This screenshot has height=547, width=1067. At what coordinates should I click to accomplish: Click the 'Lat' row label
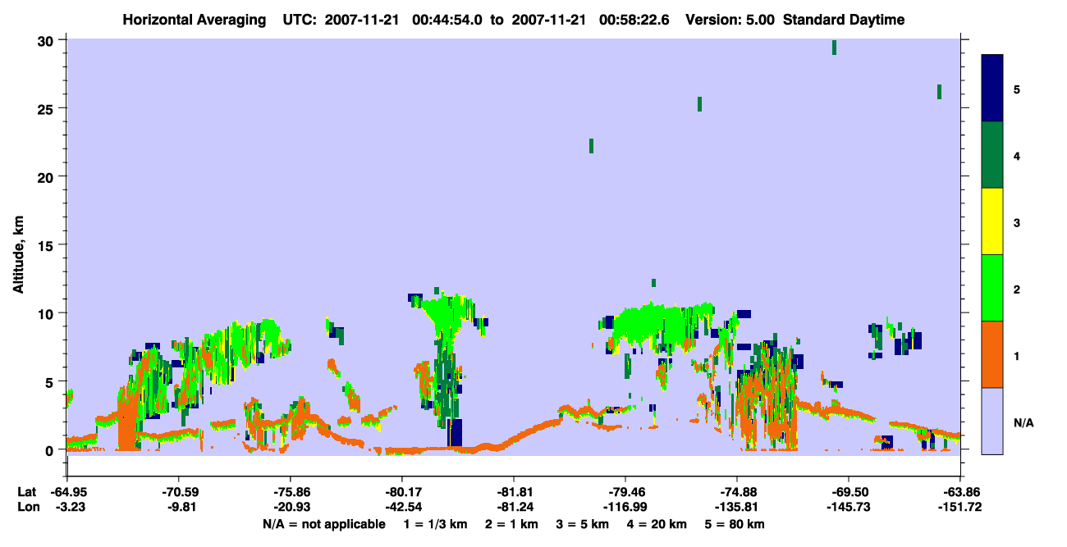(26, 492)
